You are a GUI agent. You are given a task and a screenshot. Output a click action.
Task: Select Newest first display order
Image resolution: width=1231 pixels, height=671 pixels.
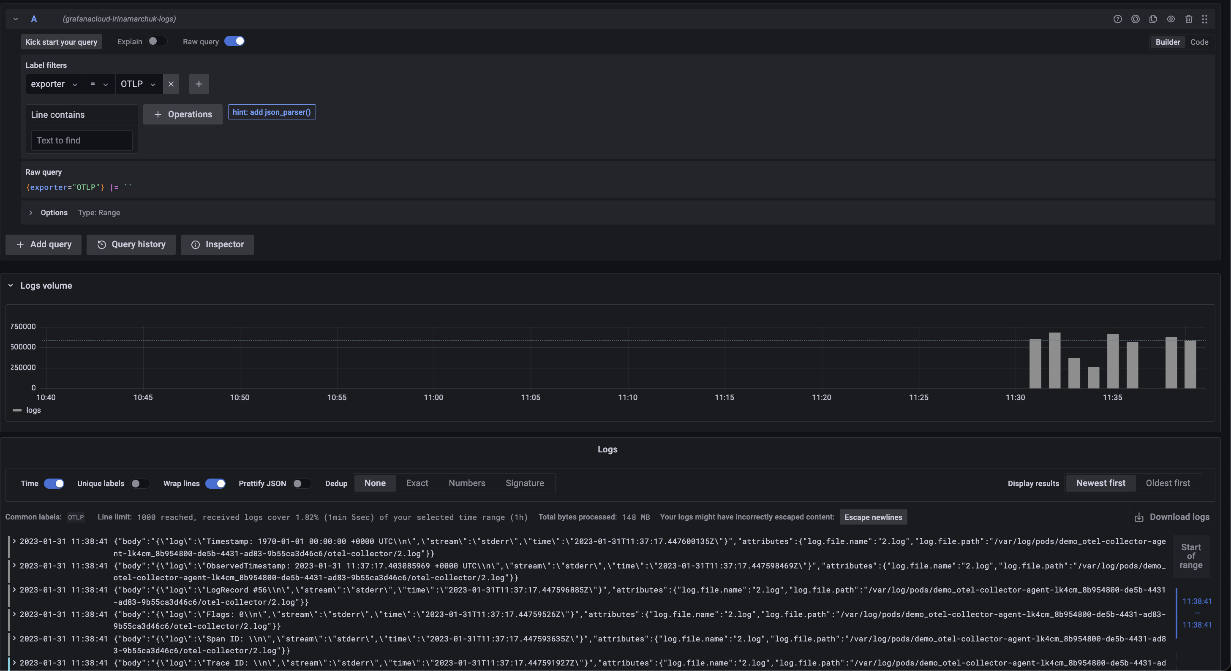[x=1100, y=483]
